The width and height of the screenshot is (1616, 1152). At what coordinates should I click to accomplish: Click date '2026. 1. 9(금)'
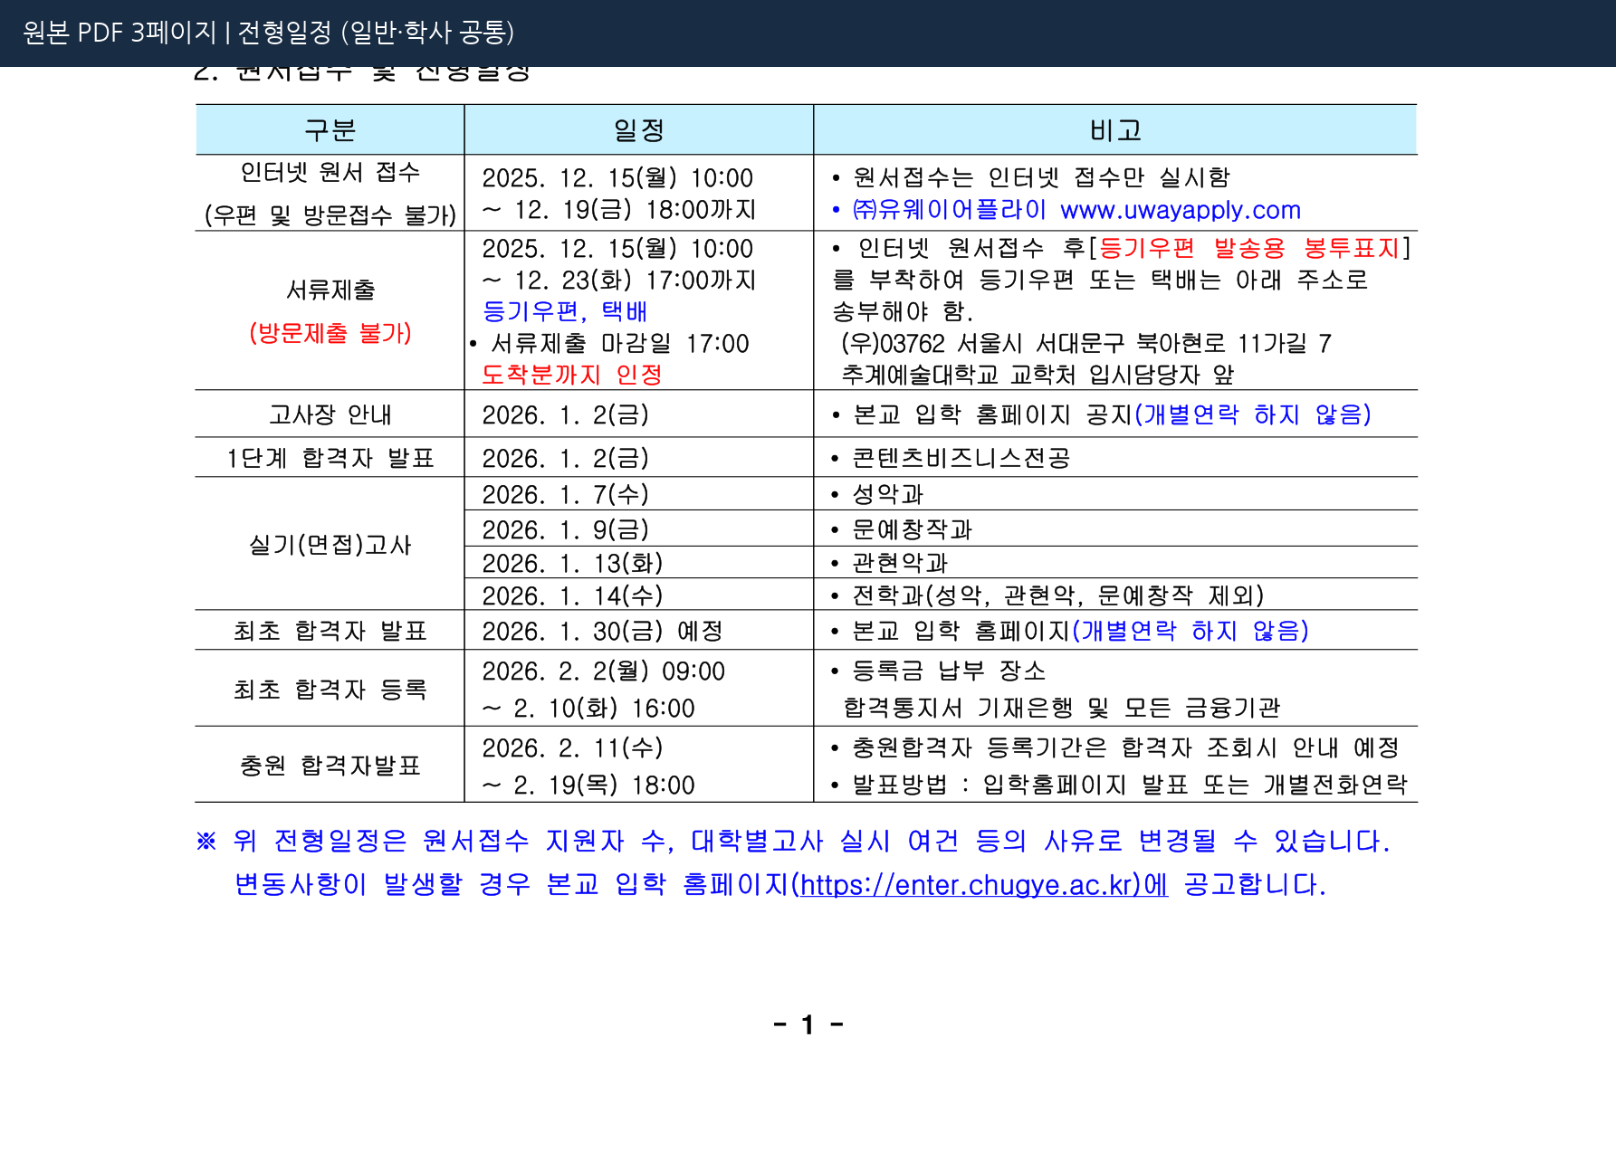(565, 529)
